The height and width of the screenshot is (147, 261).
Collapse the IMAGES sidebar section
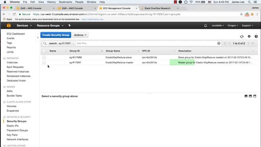pos(4,87)
